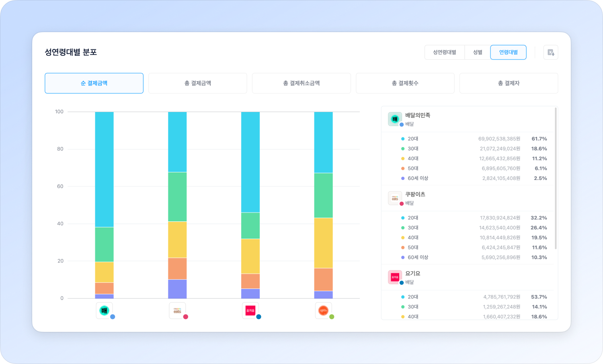Image resolution: width=603 pixels, height=364 pixels.
Task: Switch to the 총 결제금액 tab
Action: 197,83
